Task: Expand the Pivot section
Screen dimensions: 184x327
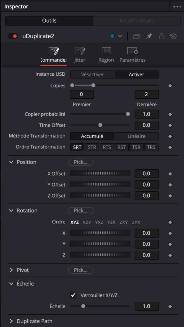Action: point(11,270)
